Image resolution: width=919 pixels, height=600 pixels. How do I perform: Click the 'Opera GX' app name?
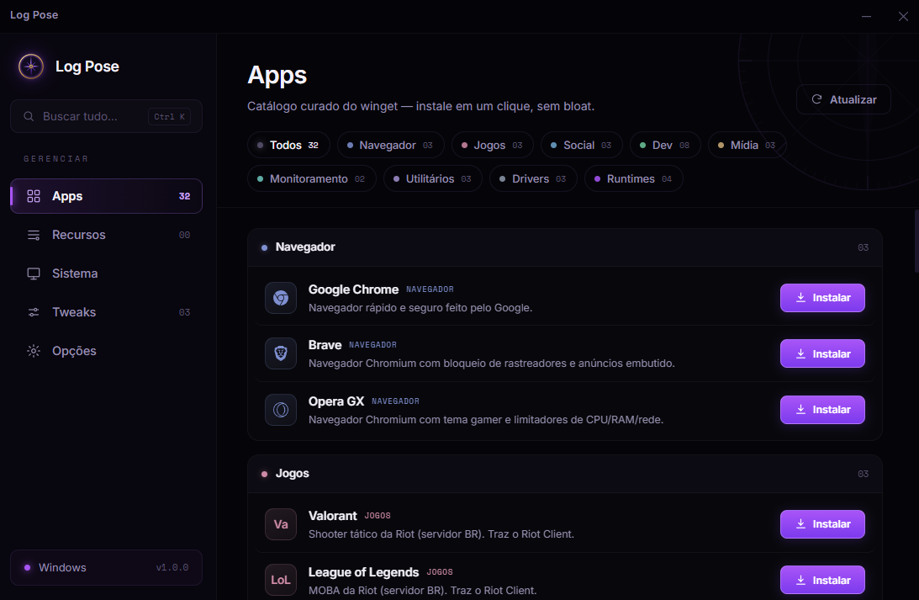click(x=336, y=401)
